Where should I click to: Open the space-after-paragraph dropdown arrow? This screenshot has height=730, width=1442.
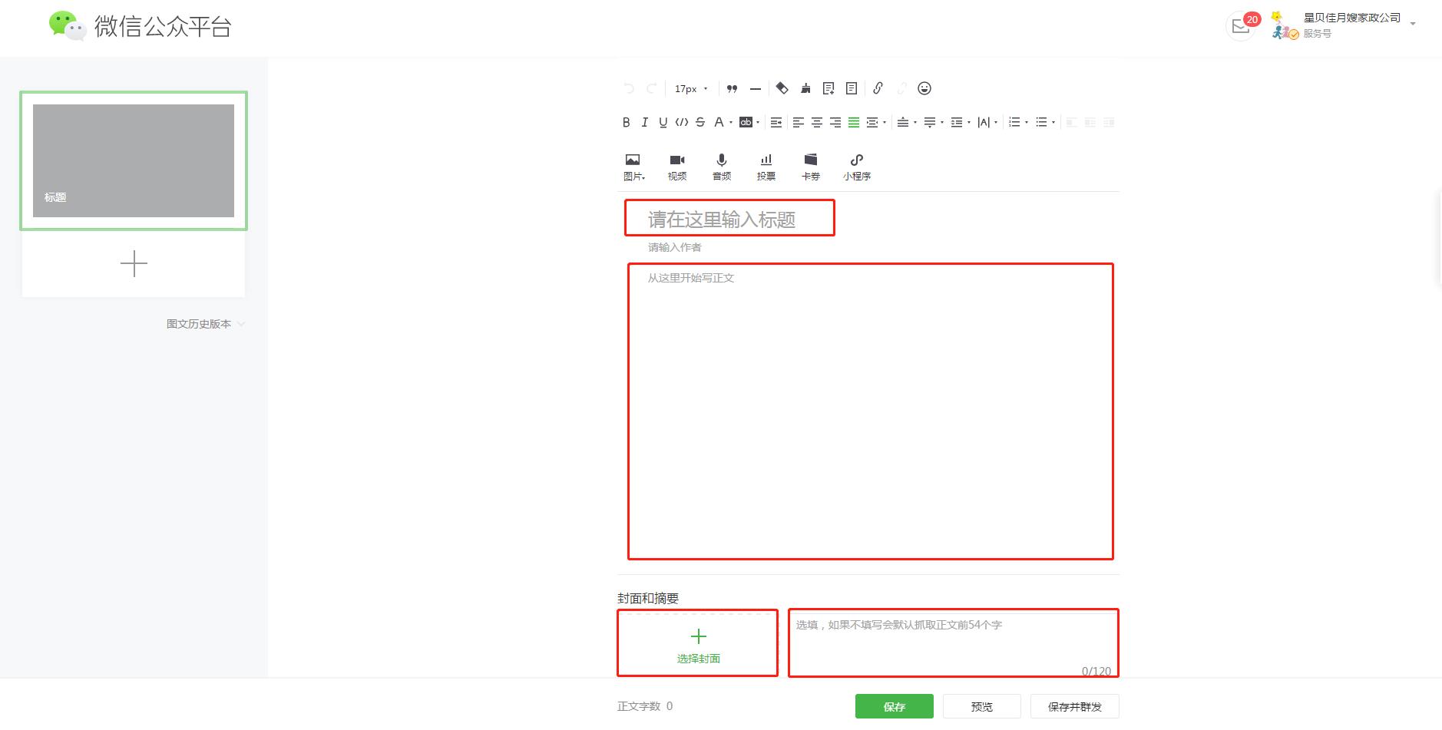click(x=942, y=122)
